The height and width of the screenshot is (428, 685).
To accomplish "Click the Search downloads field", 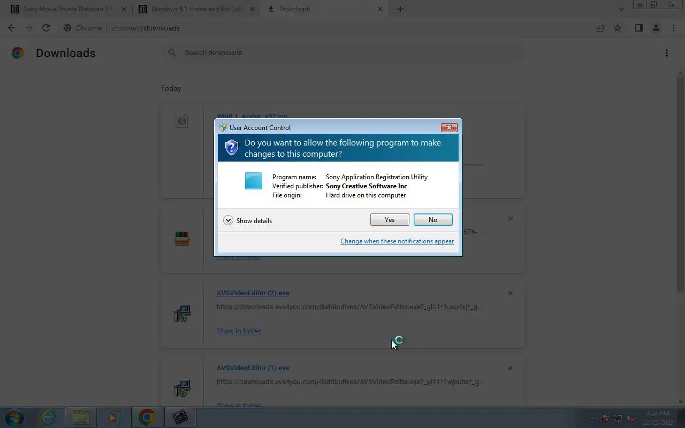I will 342,52.
